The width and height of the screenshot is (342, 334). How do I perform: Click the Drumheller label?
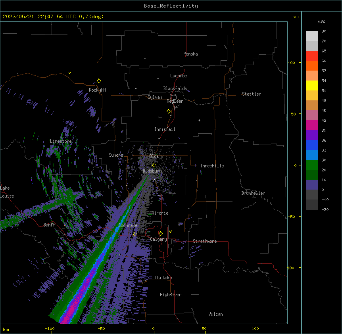pos(253,193)
